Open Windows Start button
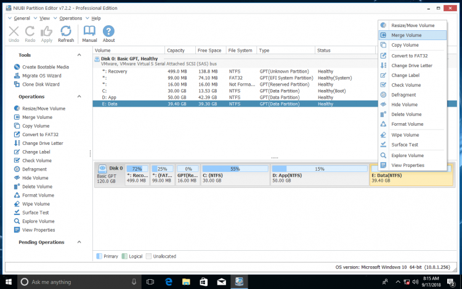Viewport: 462px width, 289px height. pos(9,282)
